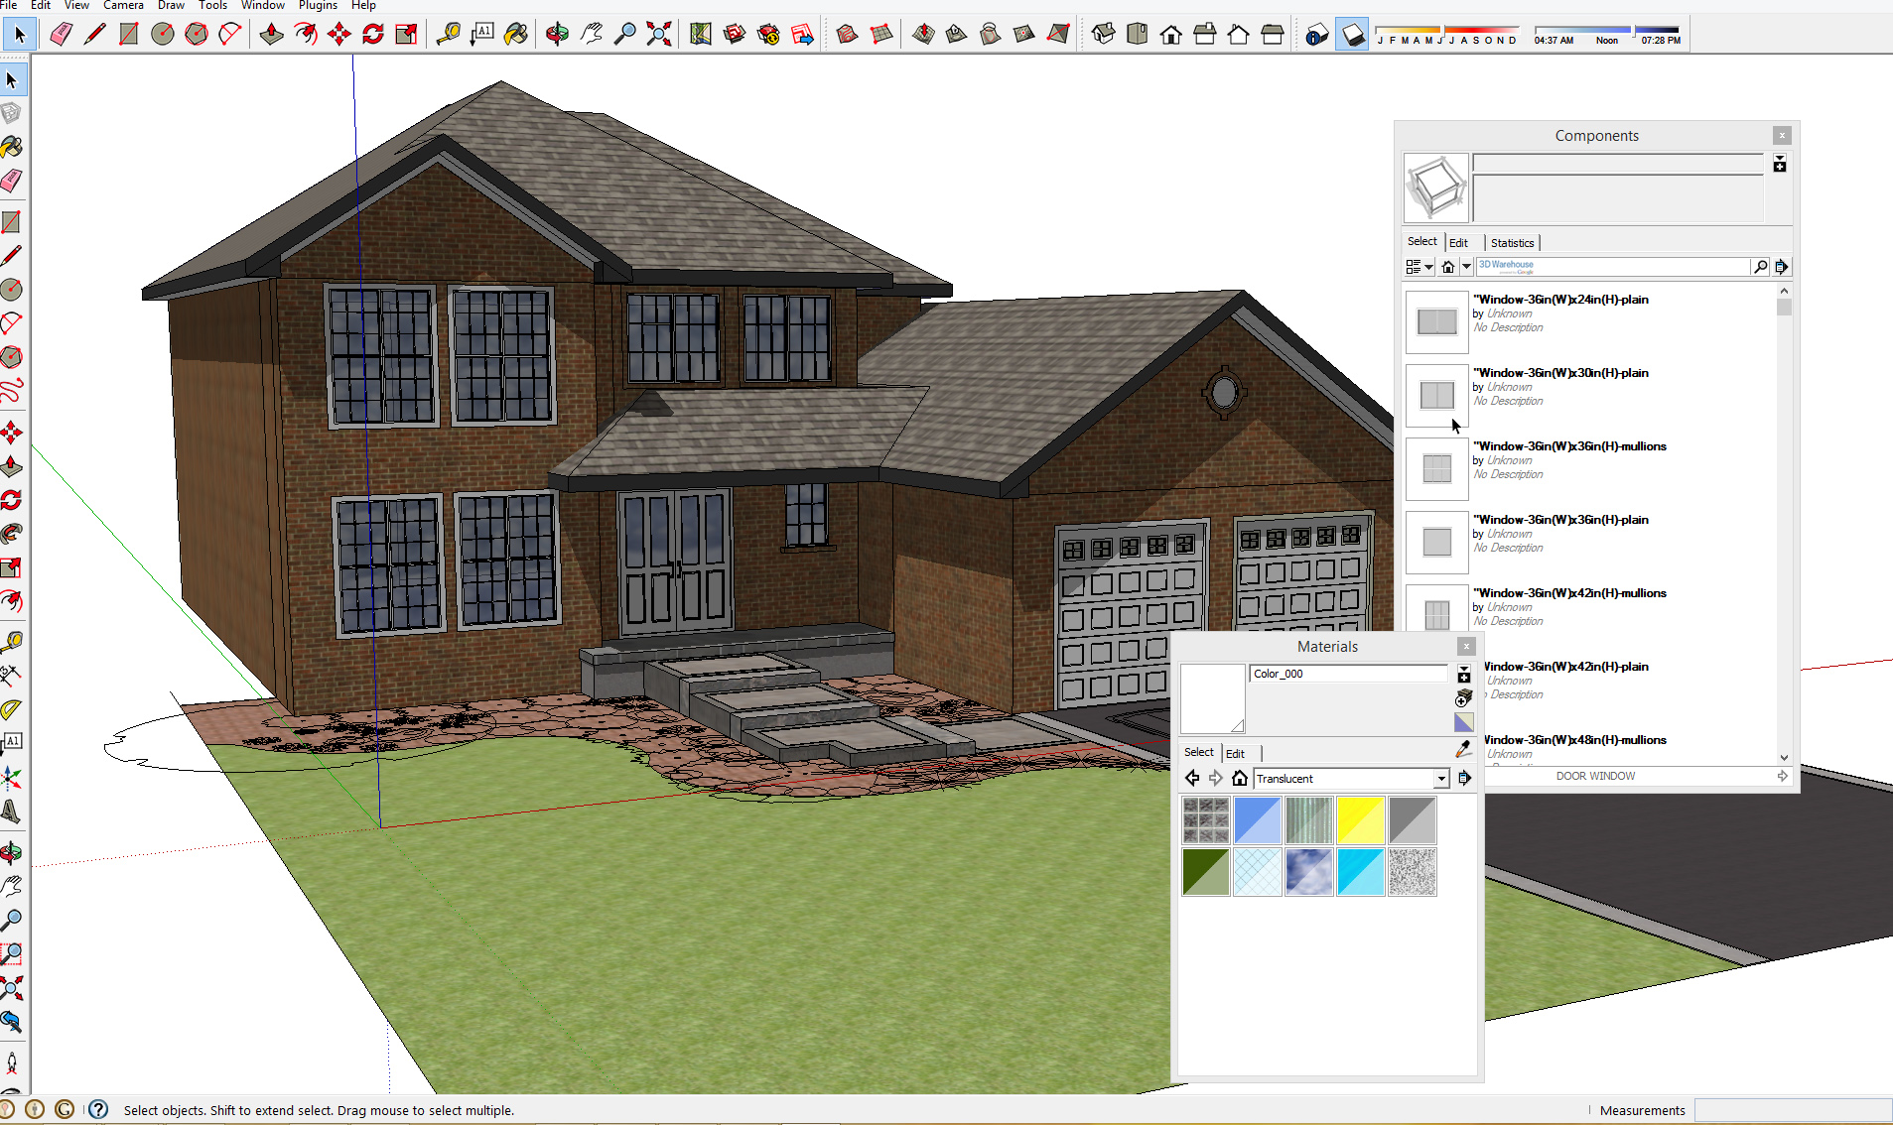Toggle Components secondary selection pane button
Image resolution: width=1893 pixels, height=1125 pixels.
pos(1780,164)
